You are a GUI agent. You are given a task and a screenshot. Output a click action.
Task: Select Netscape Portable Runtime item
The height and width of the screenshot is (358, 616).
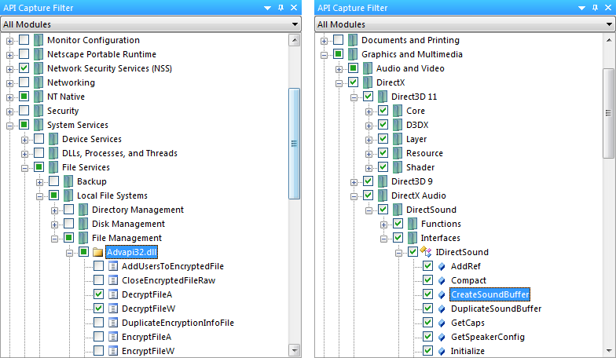pos(102,54)
